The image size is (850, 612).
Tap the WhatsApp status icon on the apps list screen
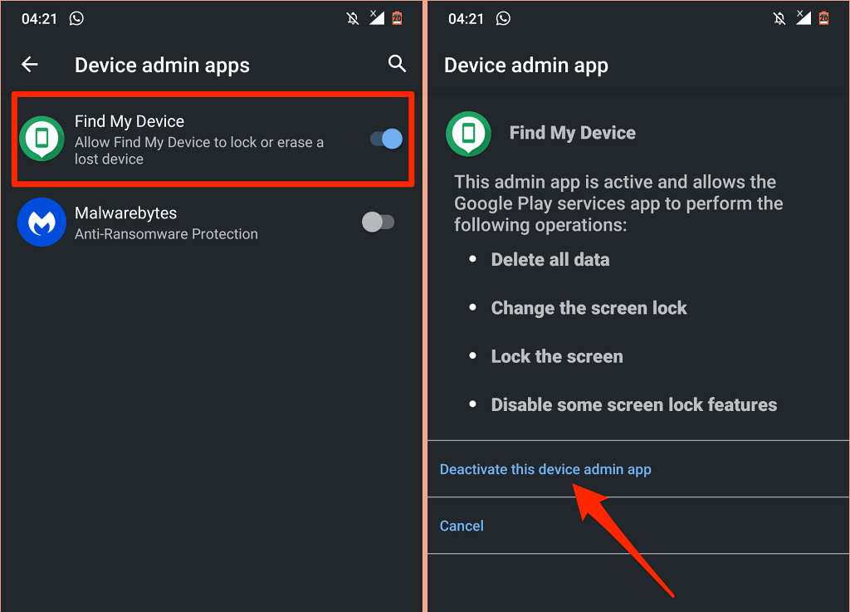coord(77,17)
